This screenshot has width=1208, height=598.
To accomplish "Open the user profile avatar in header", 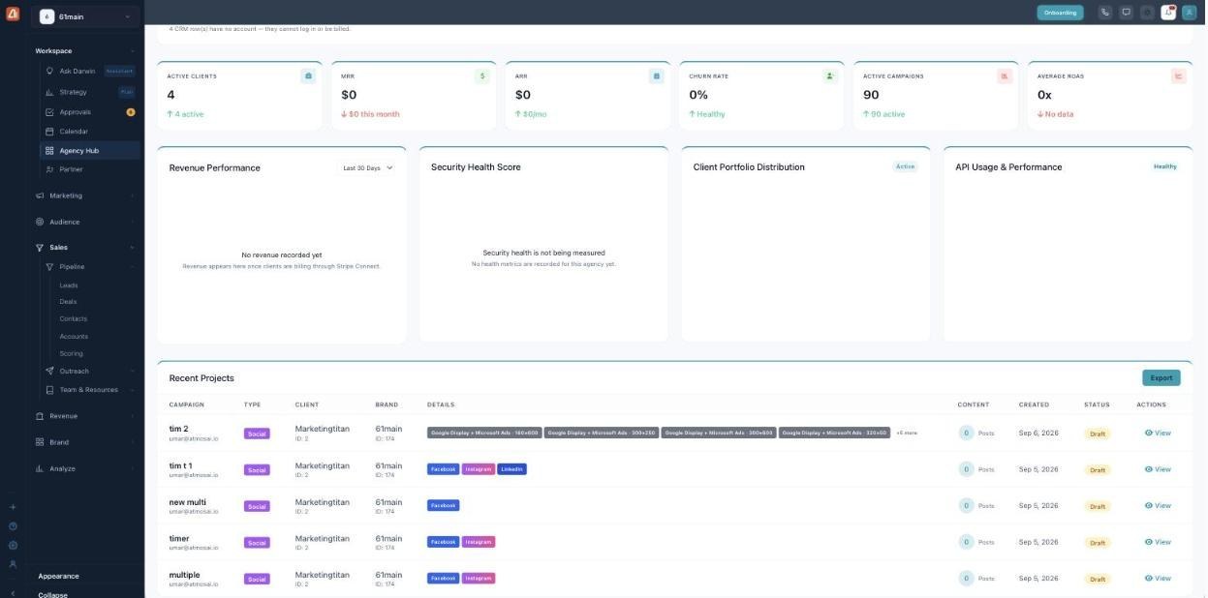I will pyautogui.click(x=1190, y=13).
